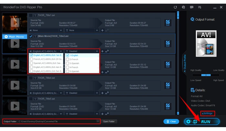226x131 pixels.
Task: Browse output folder with ellipsis button
Action: click(98, 121)
